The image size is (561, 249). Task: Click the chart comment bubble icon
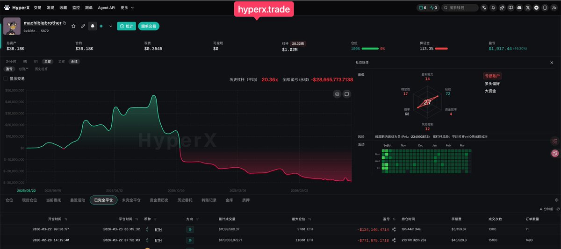[347, 94]
